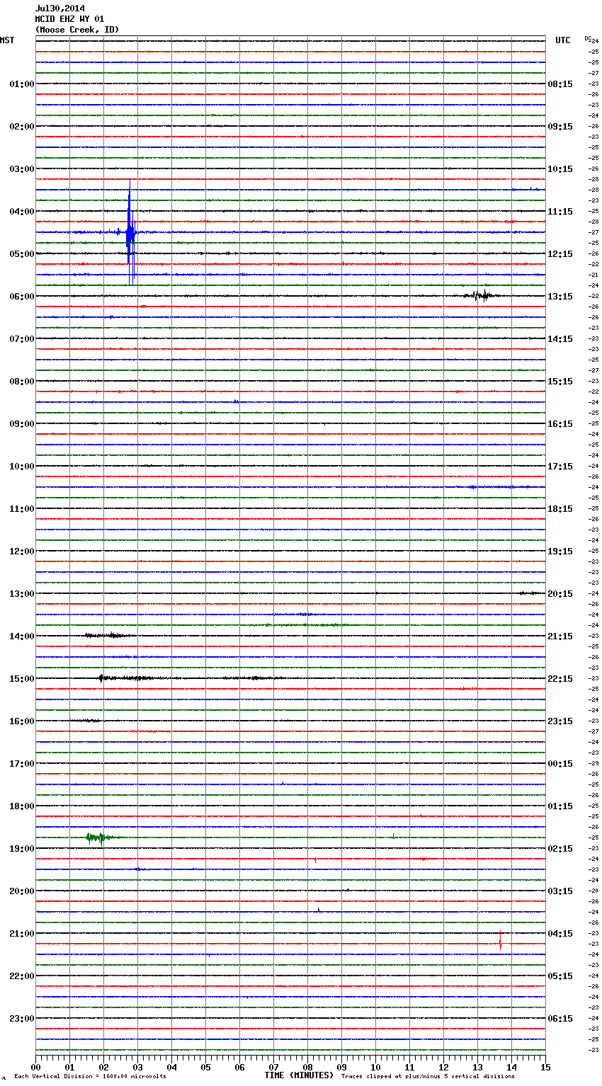
Task: Click the black wavelet on the 06:00 trace
Action: (x=482, y=295)
